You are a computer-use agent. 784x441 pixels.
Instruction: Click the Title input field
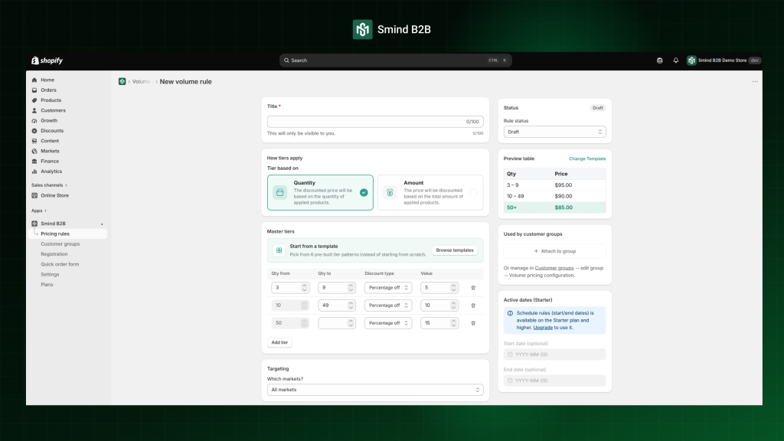point(375,122)
